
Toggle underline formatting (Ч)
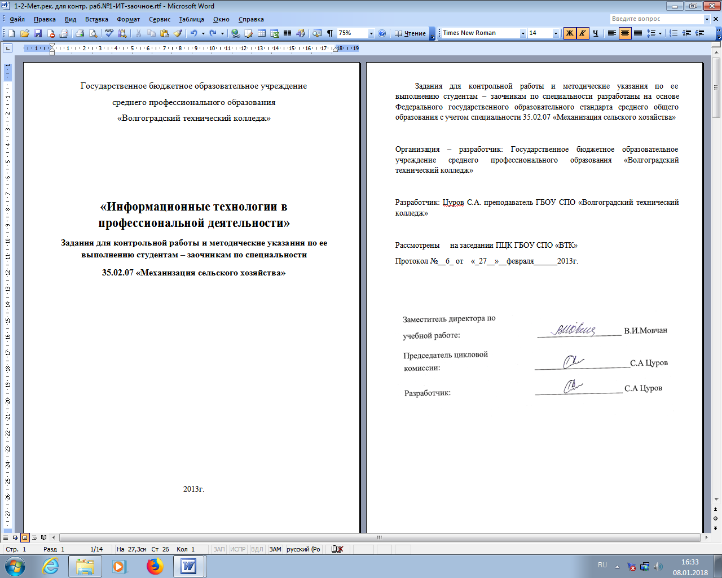point(595,33)
